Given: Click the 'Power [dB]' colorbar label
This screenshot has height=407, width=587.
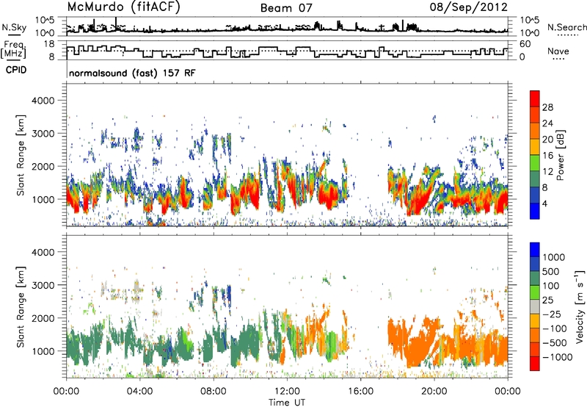Looking at the screenshot, I should click(x=560, y=155).
